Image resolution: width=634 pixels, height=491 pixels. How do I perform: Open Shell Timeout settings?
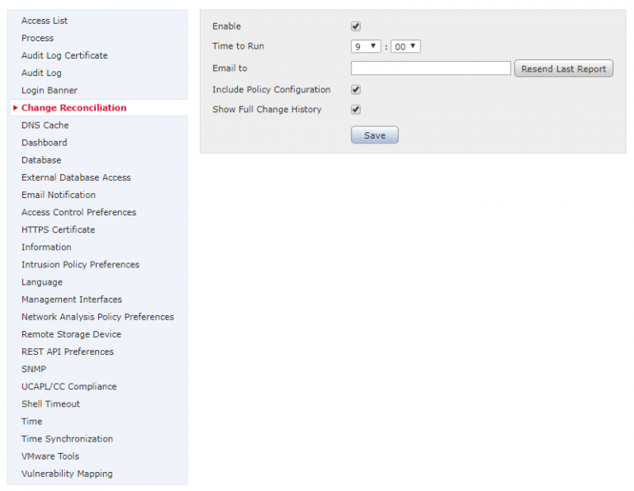51,404
